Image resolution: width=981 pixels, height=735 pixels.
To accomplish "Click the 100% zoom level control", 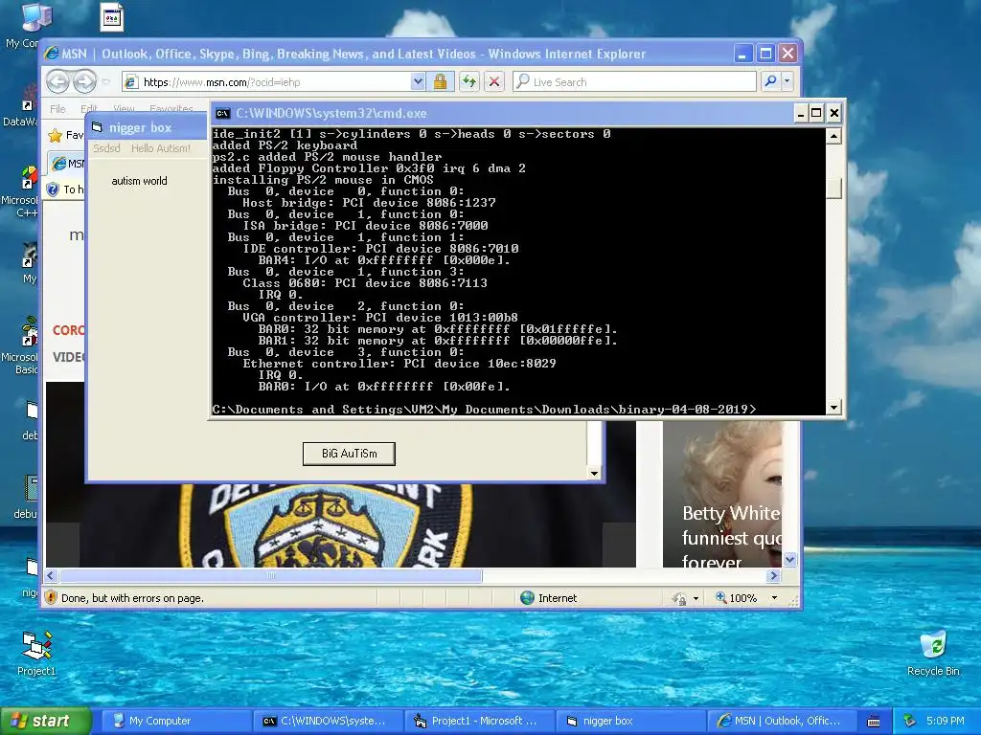I will click(737, 598).
